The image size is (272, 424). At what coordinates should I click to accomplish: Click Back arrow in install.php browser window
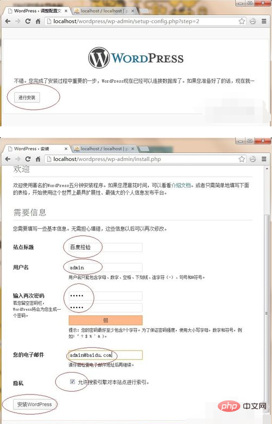pyautogui.click(x=8, y=159)
